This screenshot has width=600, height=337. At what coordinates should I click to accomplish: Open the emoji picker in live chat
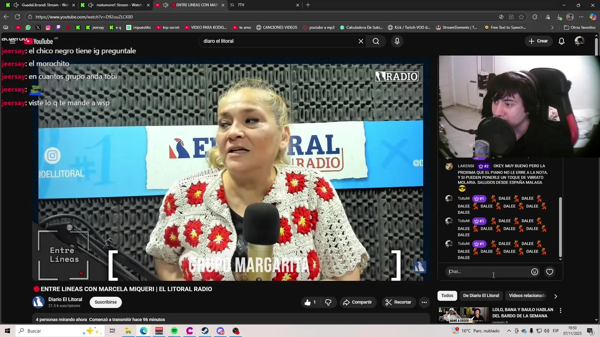click(x=534, y=272)
